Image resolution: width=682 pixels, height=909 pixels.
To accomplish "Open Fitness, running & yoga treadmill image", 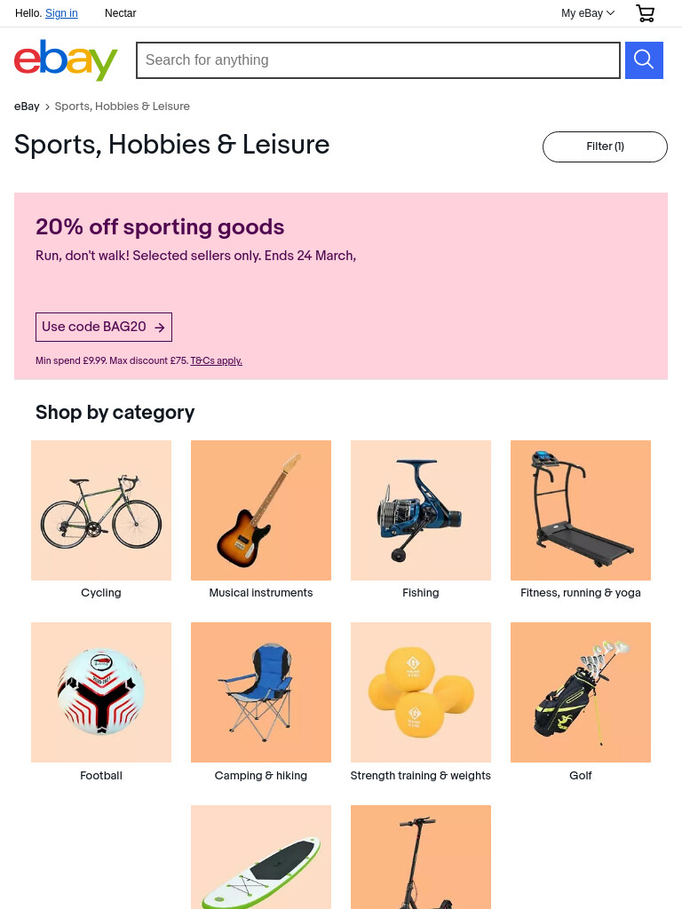I will click(581, 510).
